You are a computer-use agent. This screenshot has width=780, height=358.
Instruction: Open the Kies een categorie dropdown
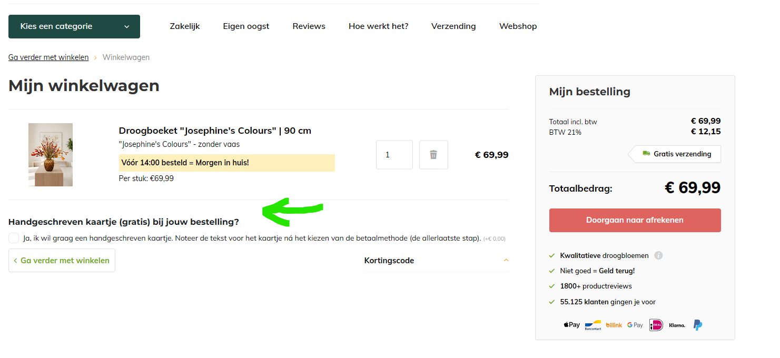click(74, 26)
